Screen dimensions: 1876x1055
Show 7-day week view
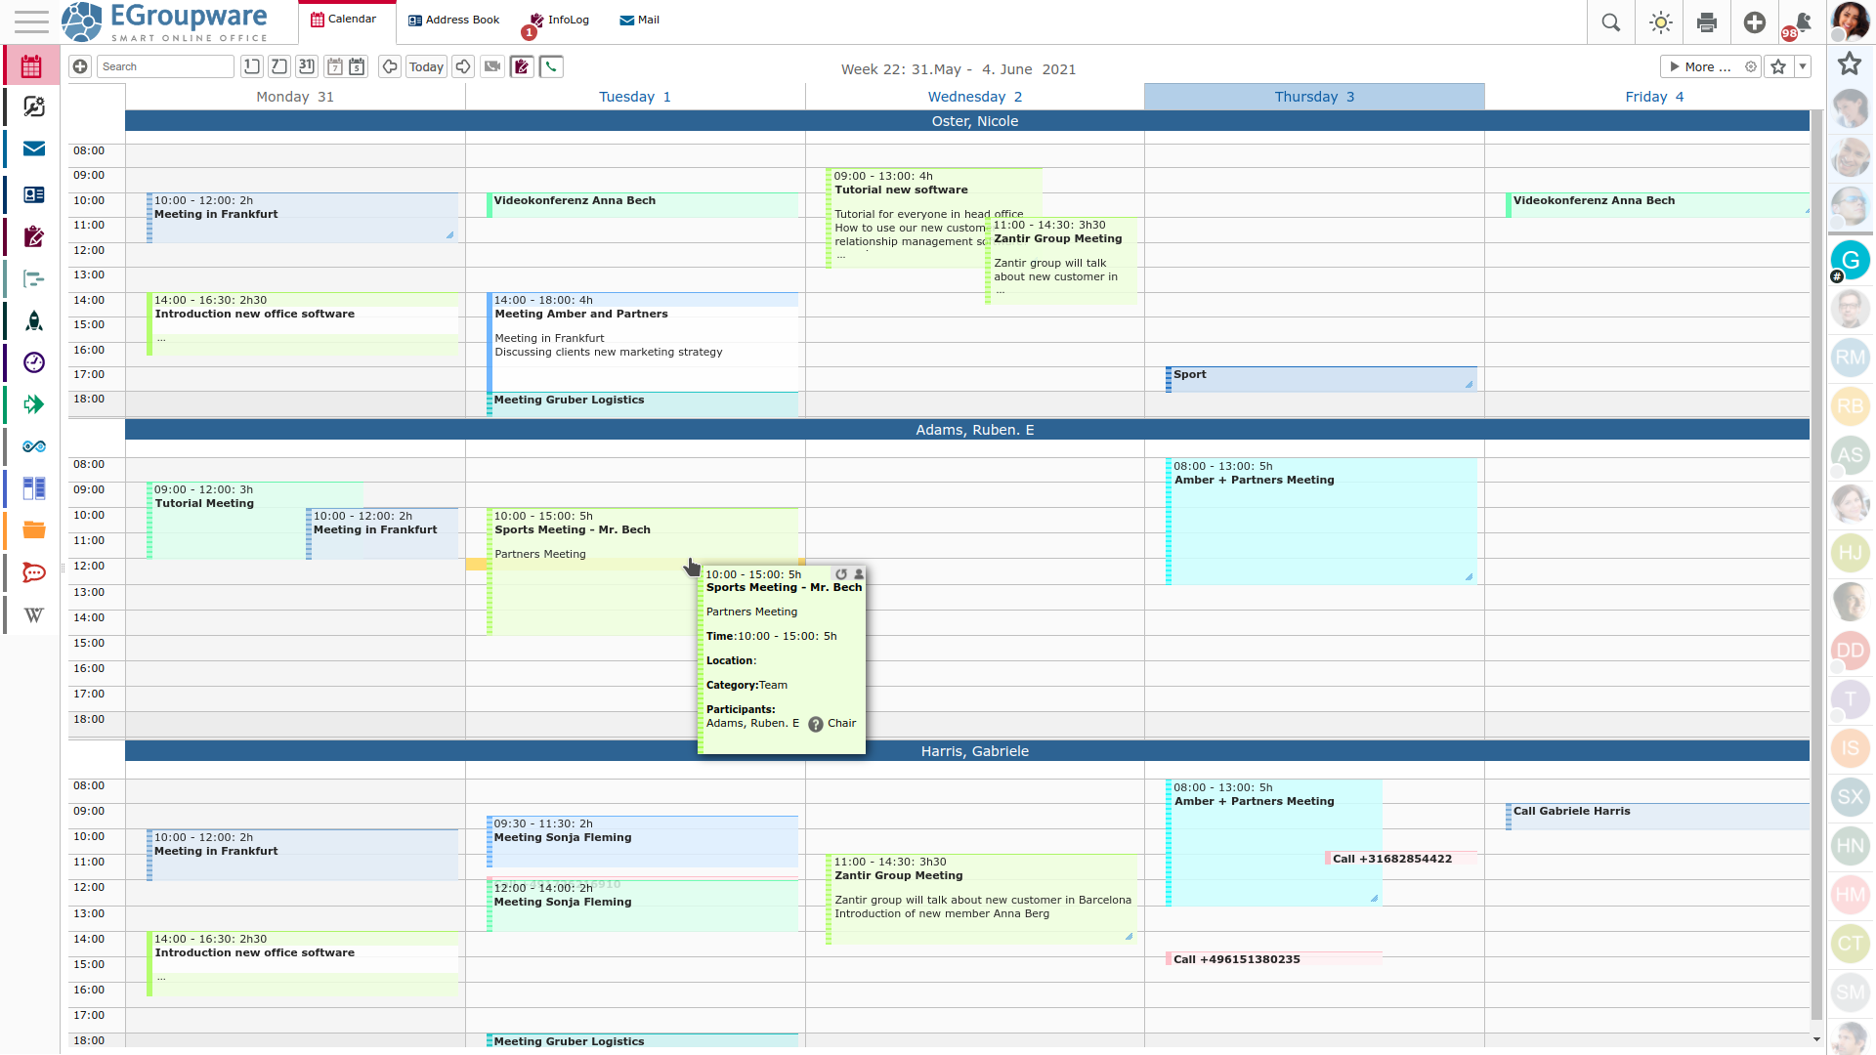(x=334, y=66)
